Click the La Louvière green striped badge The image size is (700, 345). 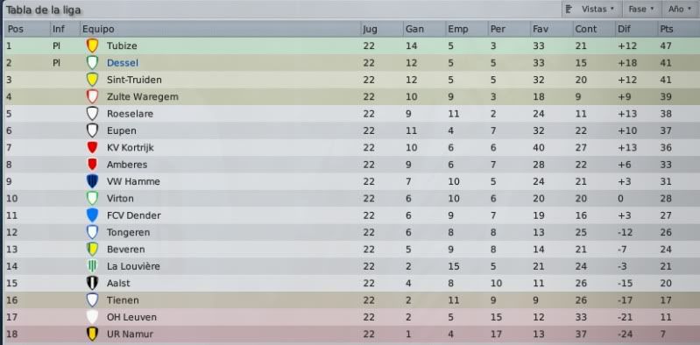tap(92, 266)
